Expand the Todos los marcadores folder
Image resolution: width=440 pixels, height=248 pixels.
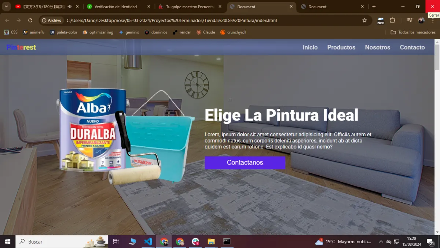point(413,32)
